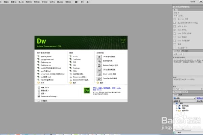
Task: Switch to the CSS Styles tab
Action: click(x=177, y=51)
